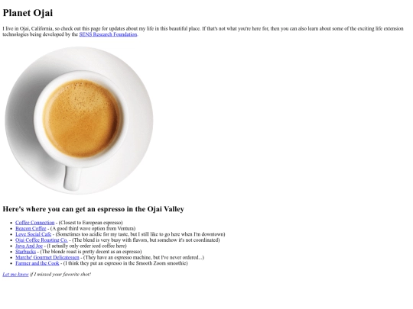Screen dimensions: 413x309
Task: Click the espresso cup image
Action: [x=79, y=121]
